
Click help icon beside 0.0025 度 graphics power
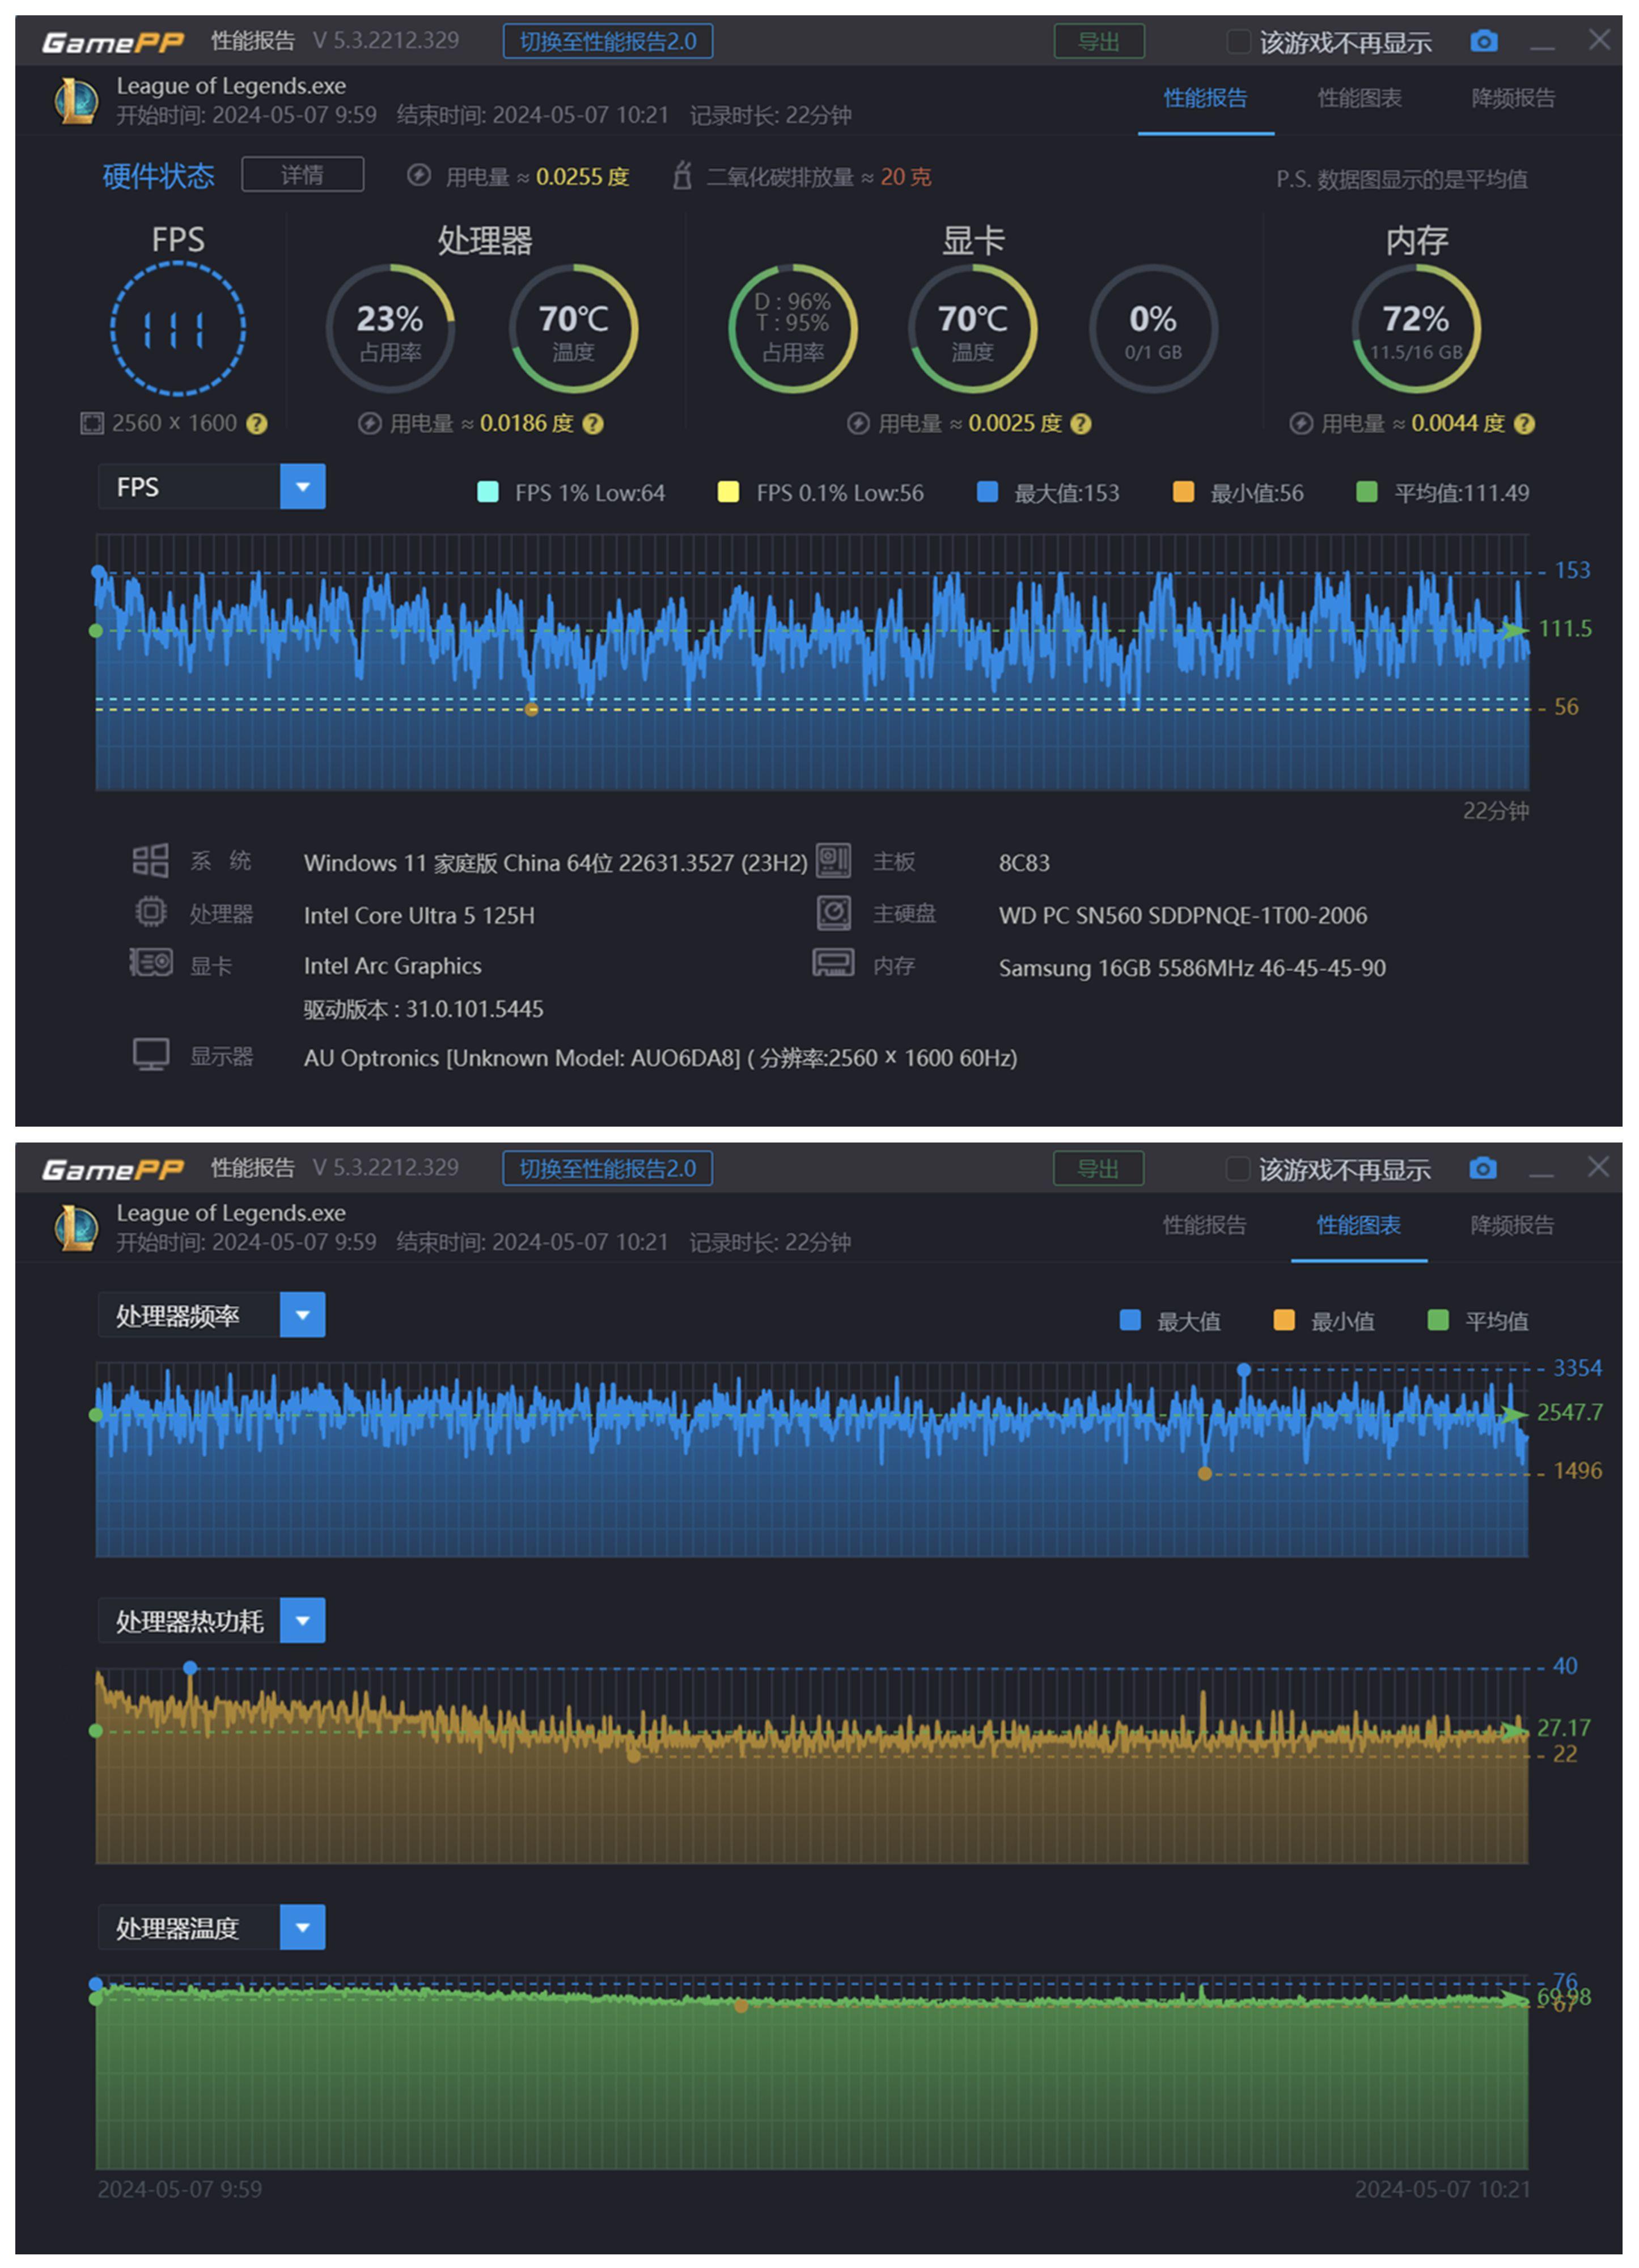click(x=1081, y=424)
